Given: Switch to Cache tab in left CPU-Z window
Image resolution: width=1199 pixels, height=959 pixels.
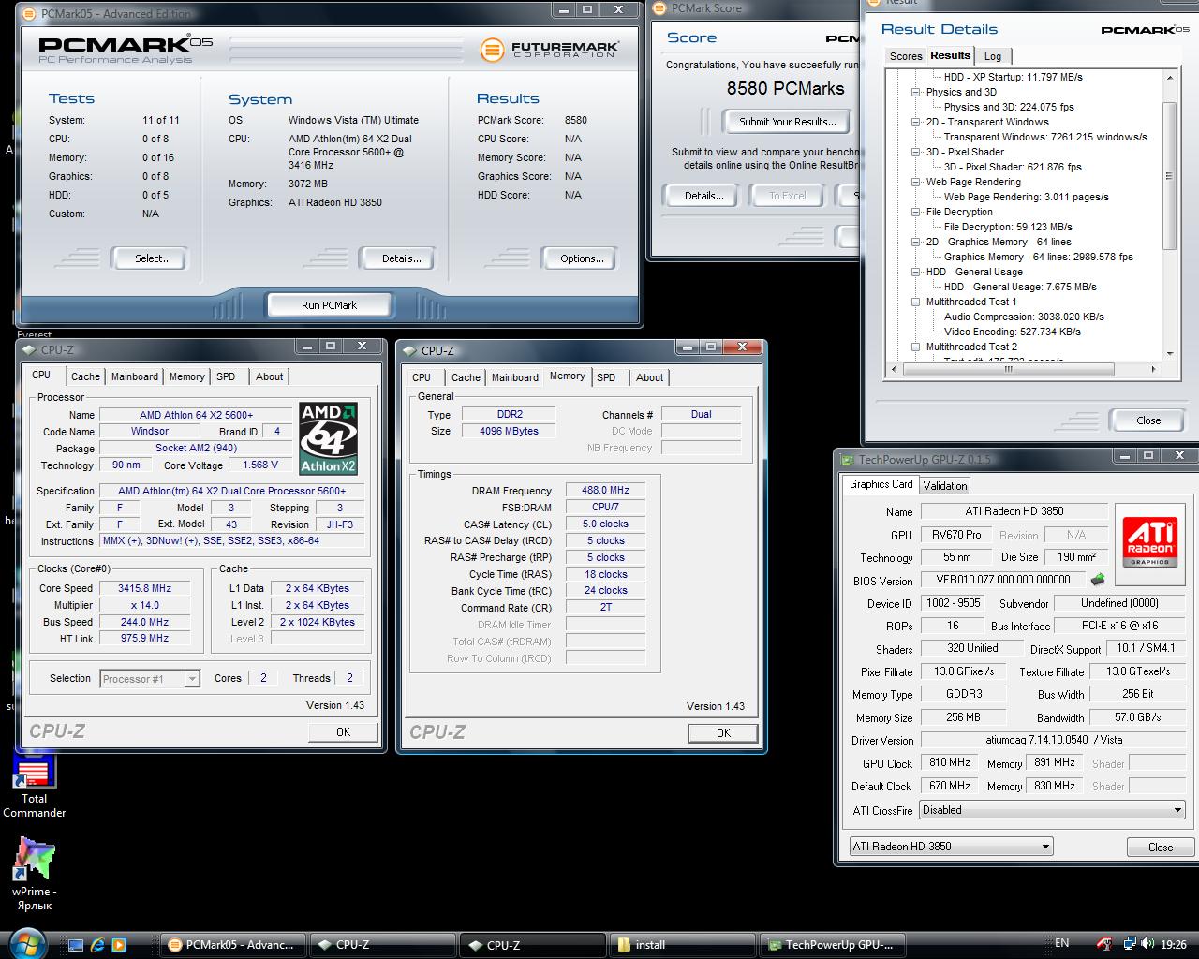Looking at the screenshot, I should point(85,376).
